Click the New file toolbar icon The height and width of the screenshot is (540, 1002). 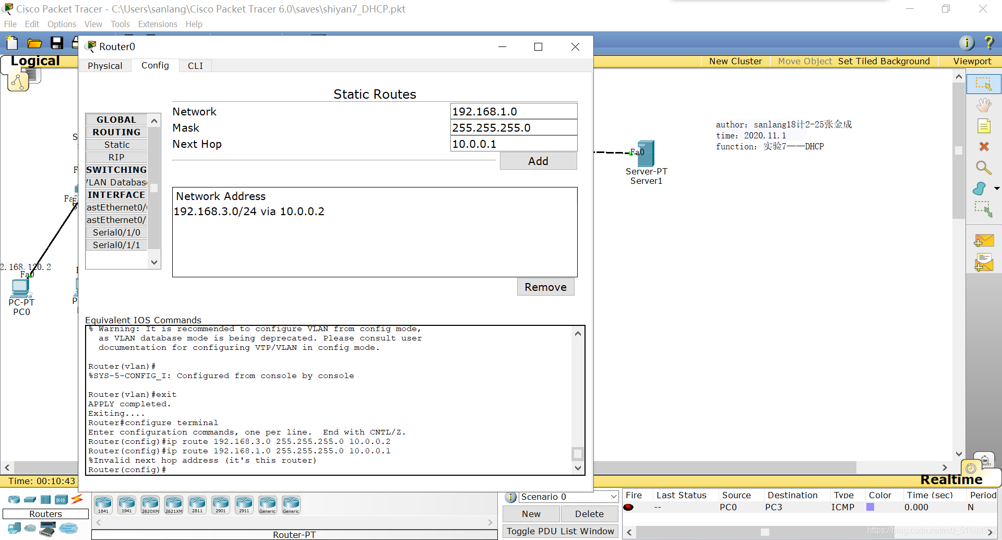(11, 43)
